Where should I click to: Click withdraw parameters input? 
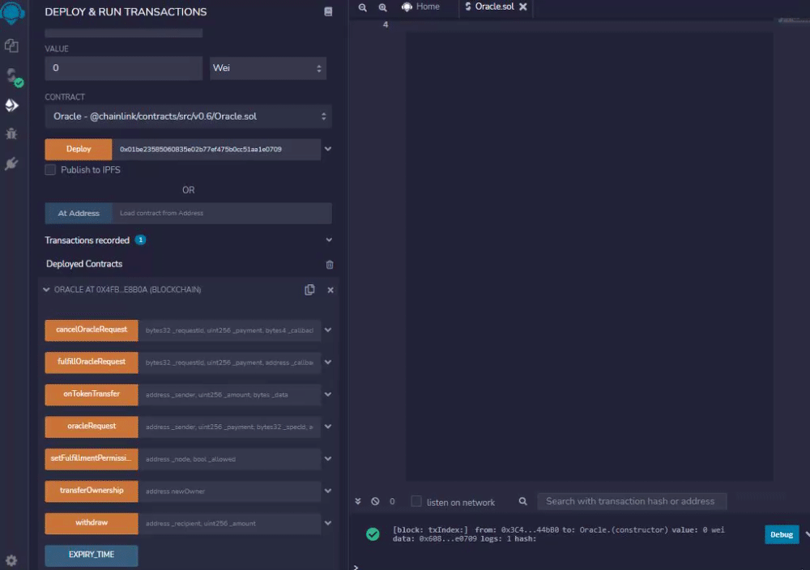click(229, 524)
